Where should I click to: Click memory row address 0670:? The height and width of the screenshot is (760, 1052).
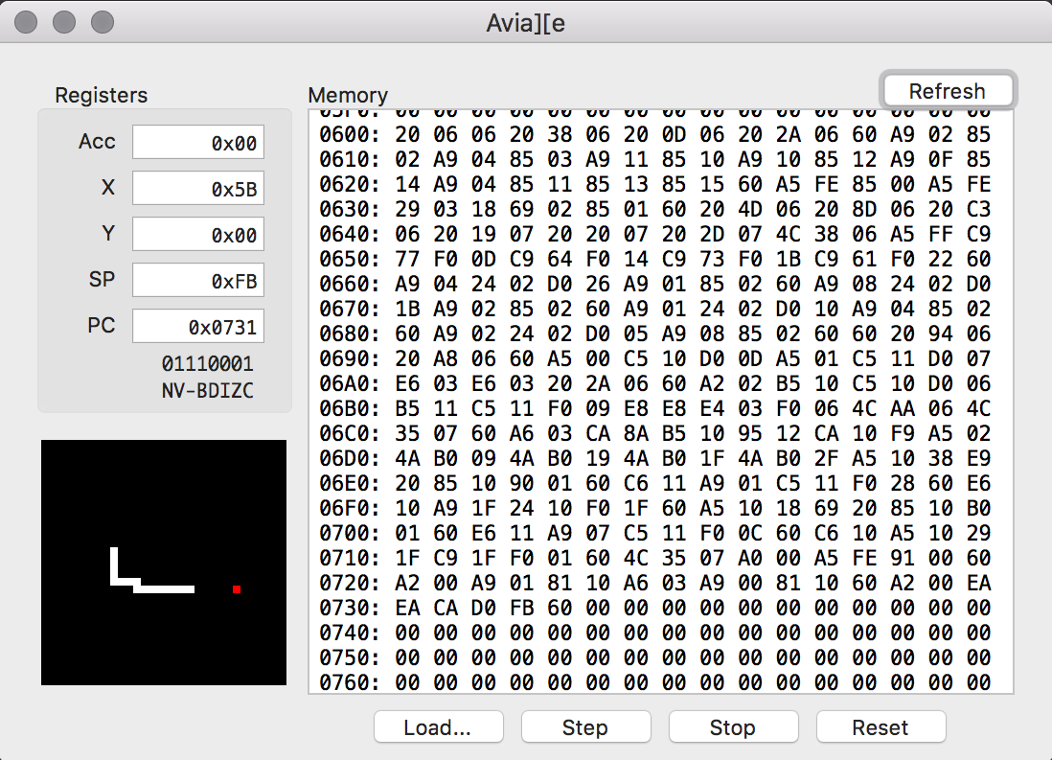(x=349, y=309)
